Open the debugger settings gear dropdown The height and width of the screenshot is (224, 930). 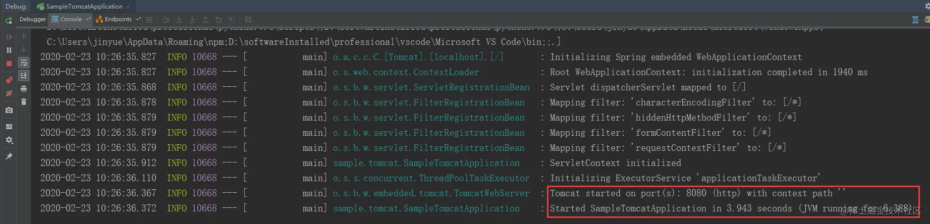9,140
